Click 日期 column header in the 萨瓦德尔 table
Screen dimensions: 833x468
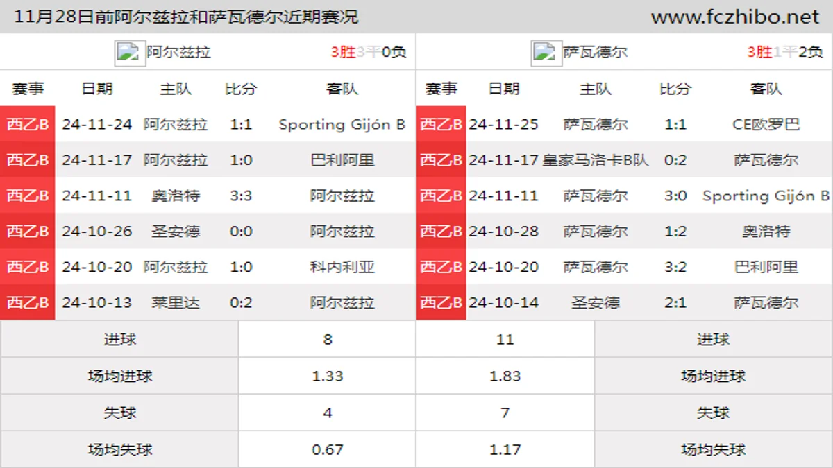tap(503, 89)
